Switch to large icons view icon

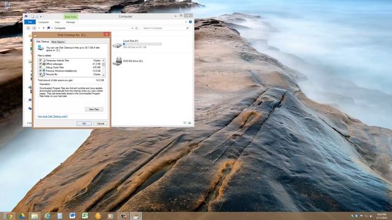pyautogui.click(x=190, y=123)
